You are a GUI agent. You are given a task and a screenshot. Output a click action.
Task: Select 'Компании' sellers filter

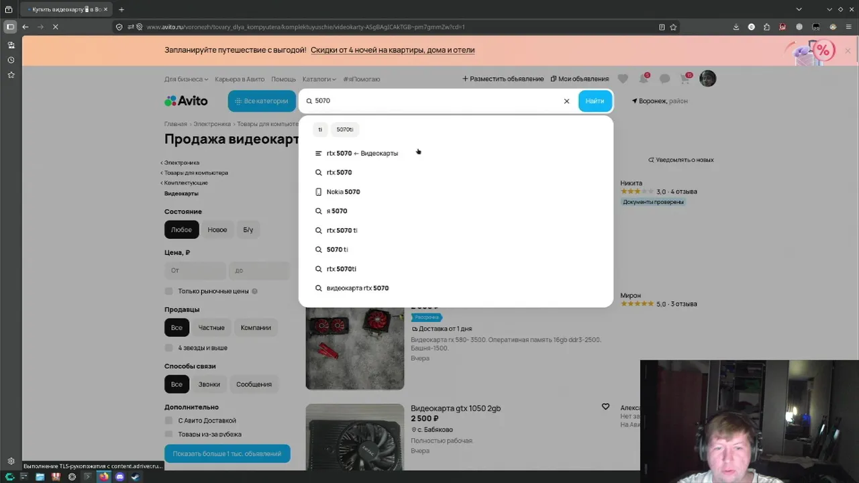point(256,327)
